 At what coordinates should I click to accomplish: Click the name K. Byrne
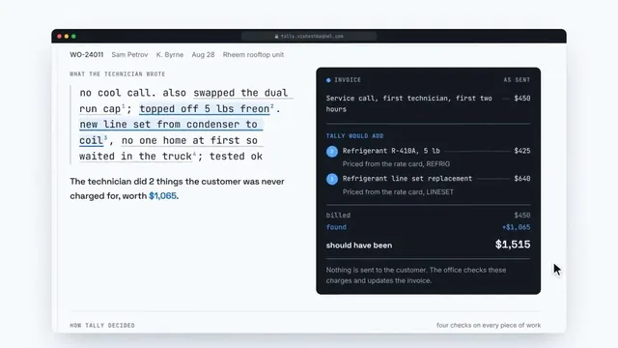click(x=170, y=55)
